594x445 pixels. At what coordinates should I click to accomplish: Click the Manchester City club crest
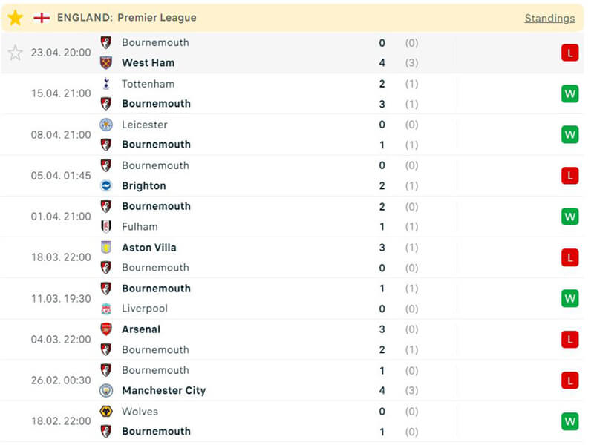tap(106, 390)
